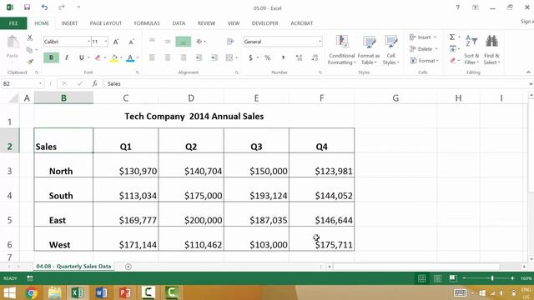Screen dimensions: 534x300
Task: Click the Redo arrow icon
Action: tap(62, 7)
